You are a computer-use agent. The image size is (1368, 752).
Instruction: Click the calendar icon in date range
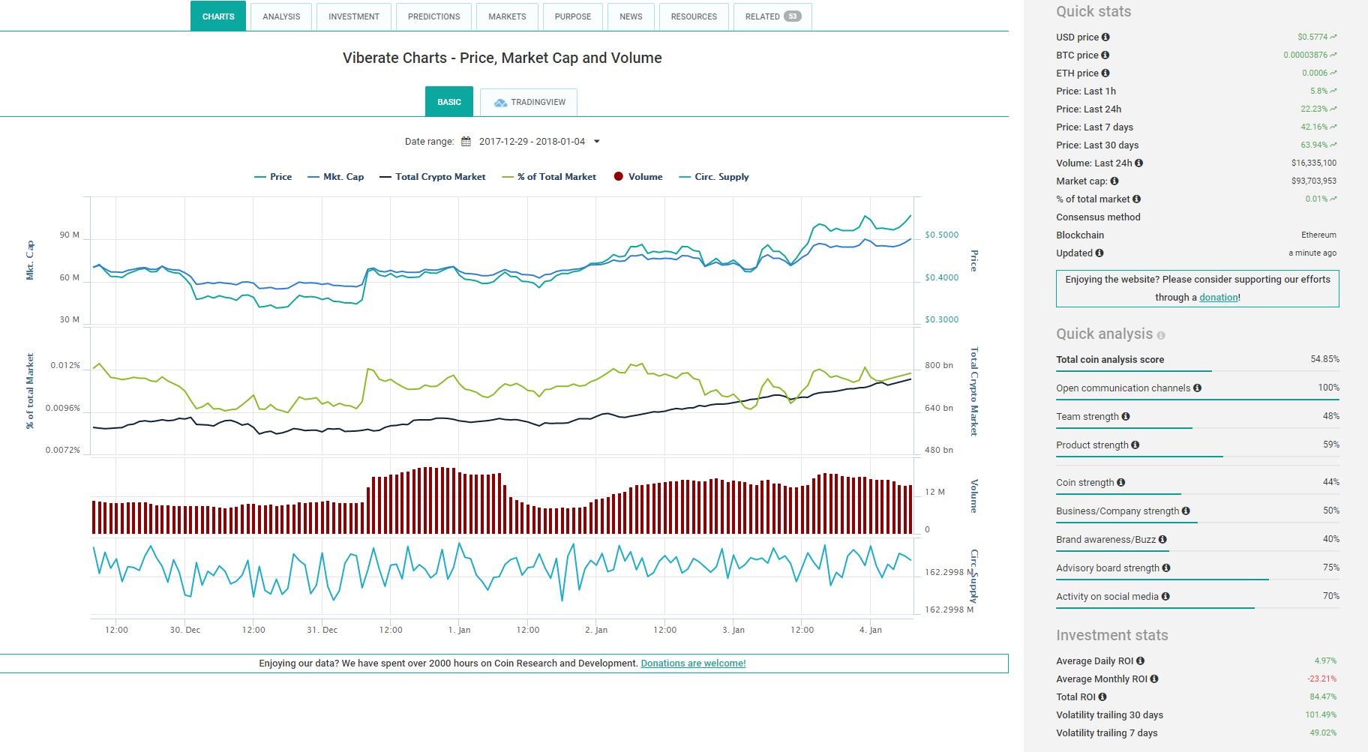(466, 141)
